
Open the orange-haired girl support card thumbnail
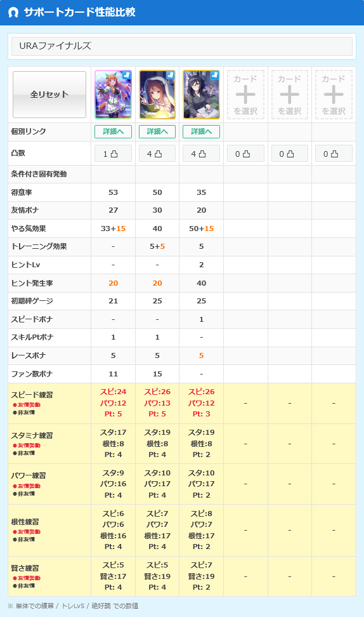coord(114,95)
